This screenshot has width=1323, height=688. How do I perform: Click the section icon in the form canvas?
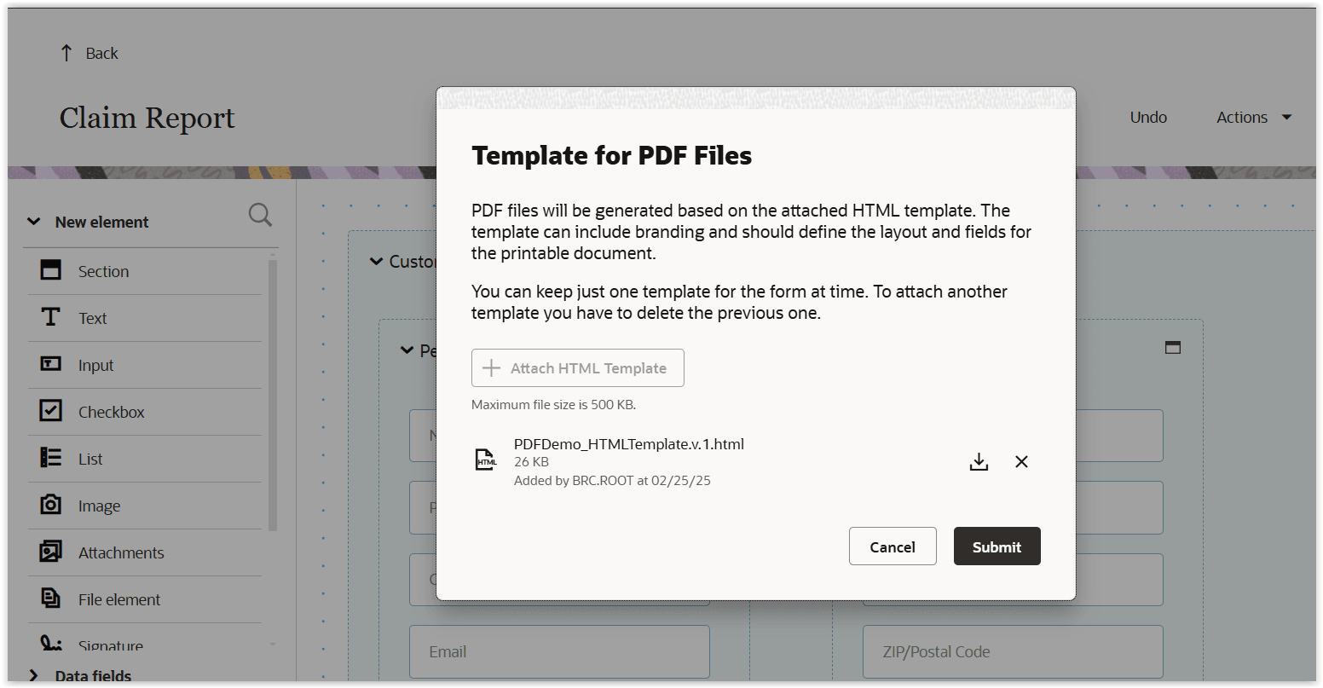click(1173, 348)
